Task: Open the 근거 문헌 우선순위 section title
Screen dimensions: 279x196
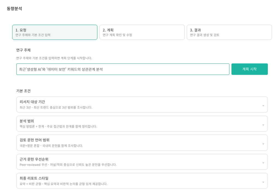Action: [34, 159]
